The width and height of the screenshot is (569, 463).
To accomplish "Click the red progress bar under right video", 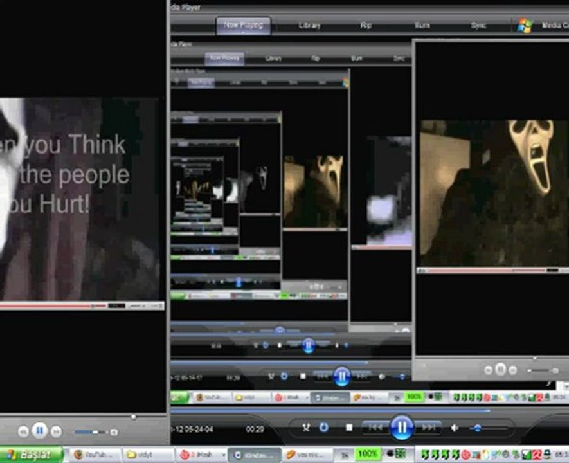I will (487, 270).
